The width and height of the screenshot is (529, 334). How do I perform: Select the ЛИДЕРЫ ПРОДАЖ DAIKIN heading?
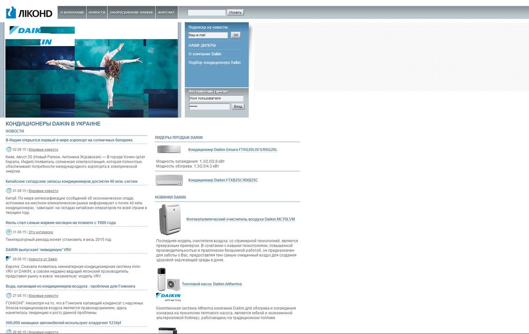click(x=179, y=138)
